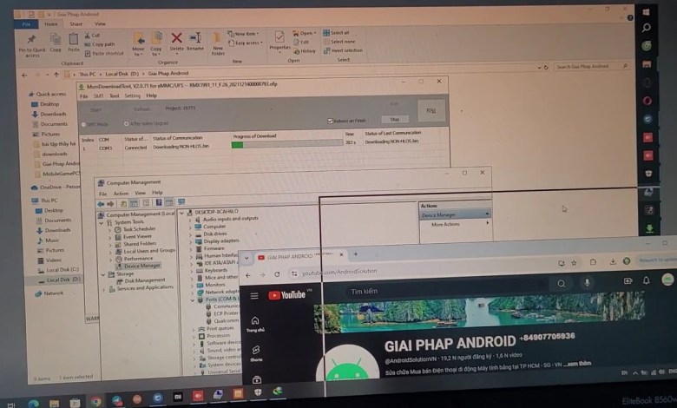
Task: Click Select all in Explorer ribbon
Action: (337, 33)
